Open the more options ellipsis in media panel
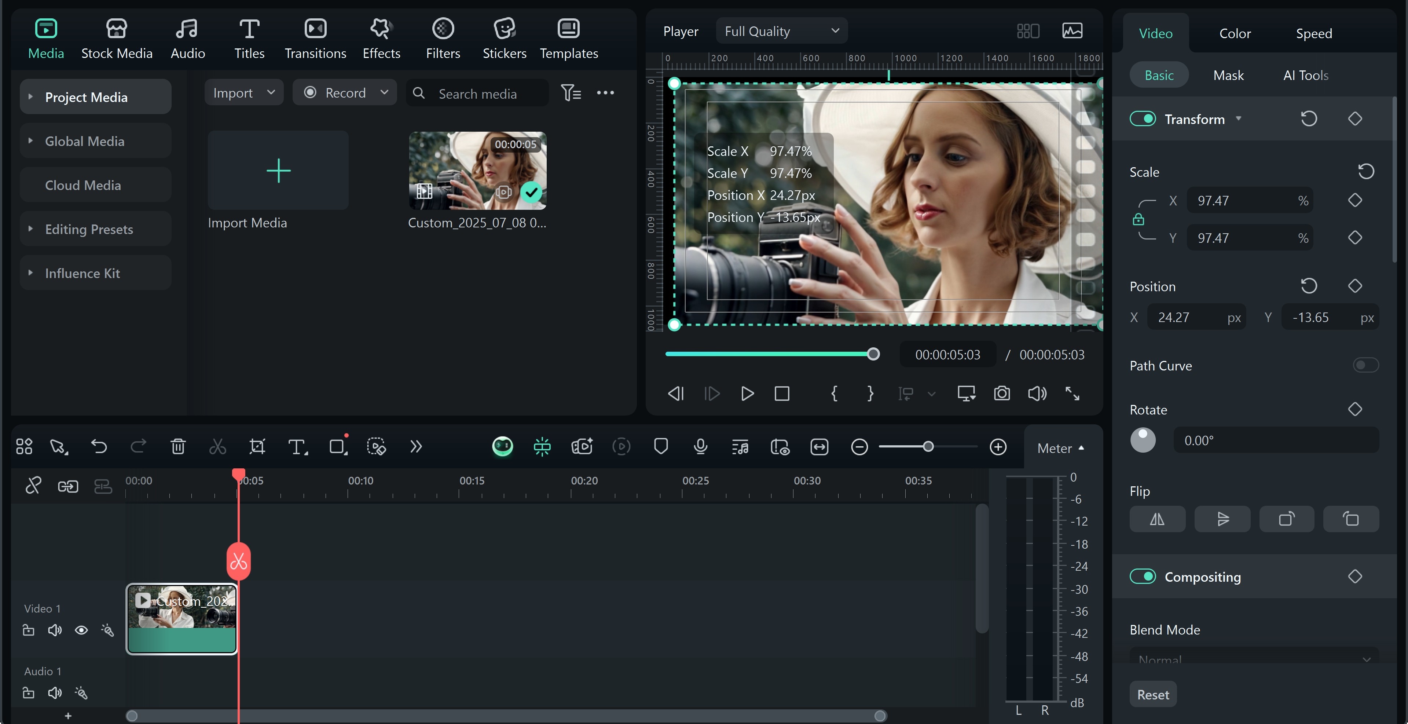Viewport: 1408px width, 724px height. click(605, 93)
